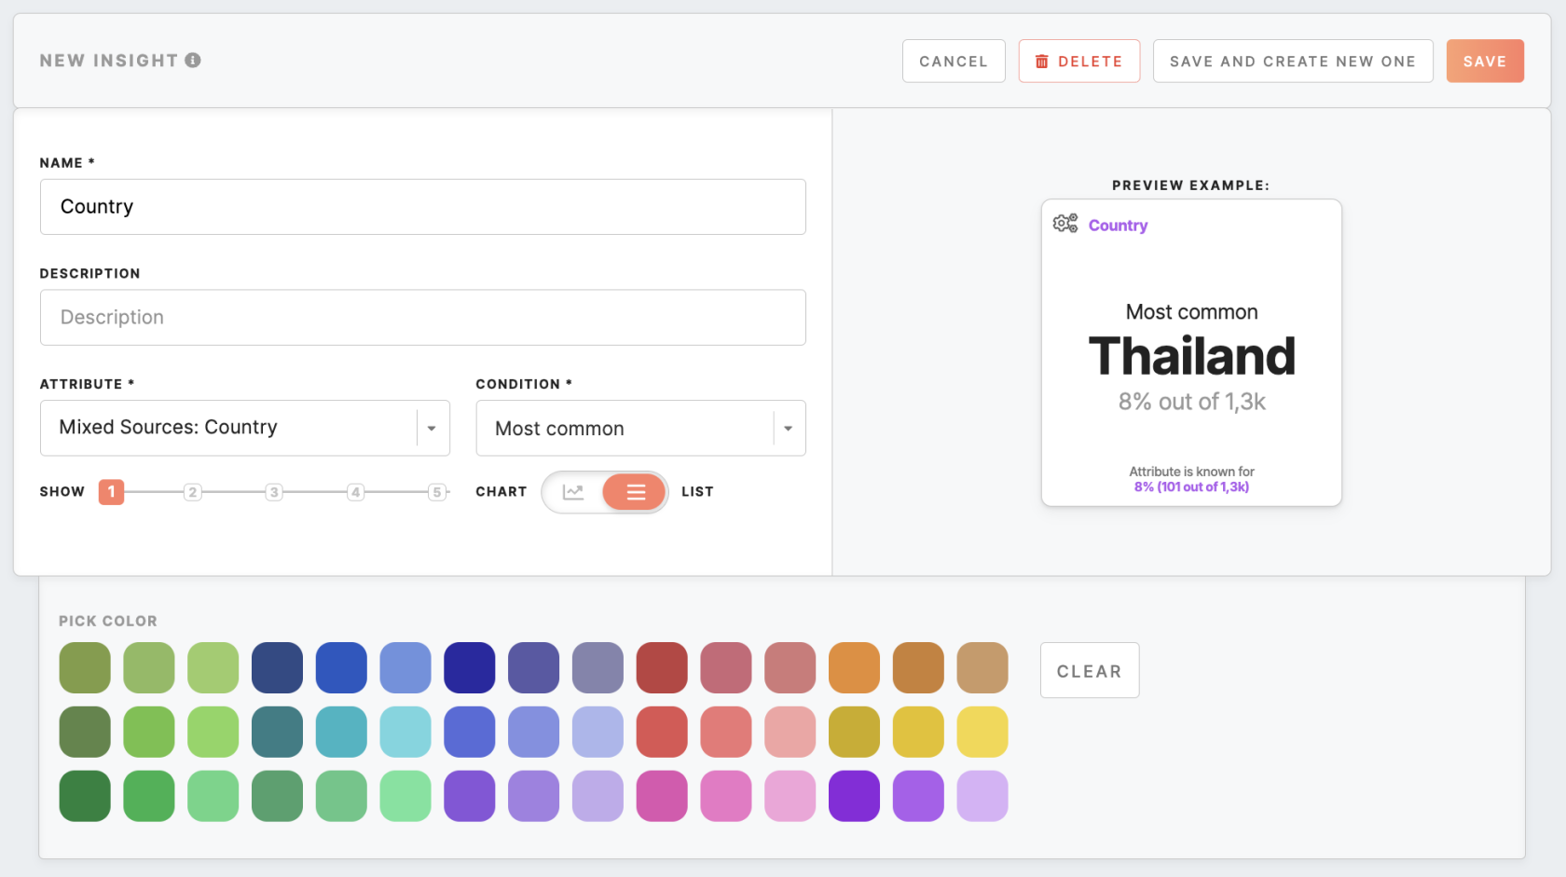Screen dimensions: 1566x877
Task: Click the Country title in preview card
Action: pos(1118,226)
